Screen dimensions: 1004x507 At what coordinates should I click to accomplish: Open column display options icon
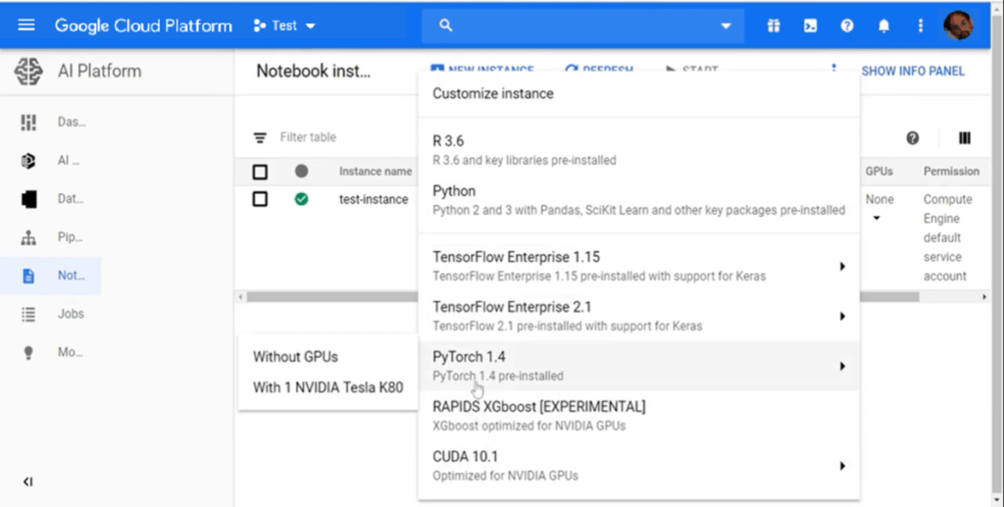point(965,137)
